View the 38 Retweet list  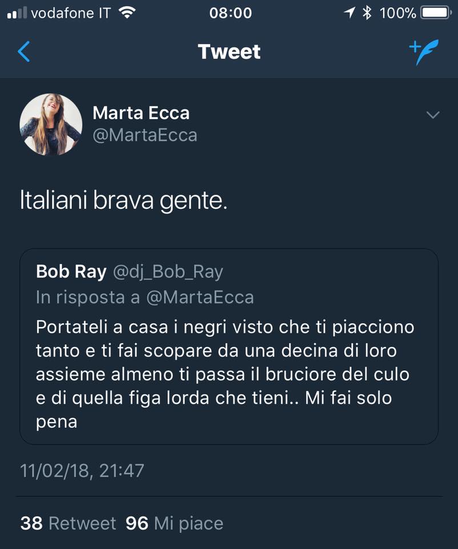[x=68, y=522]
